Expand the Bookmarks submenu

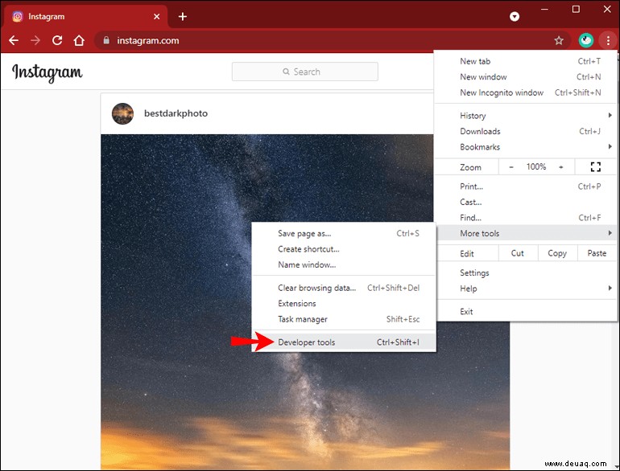[526, 147]
